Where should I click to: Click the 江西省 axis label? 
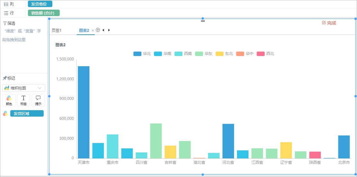click(257, 163)
